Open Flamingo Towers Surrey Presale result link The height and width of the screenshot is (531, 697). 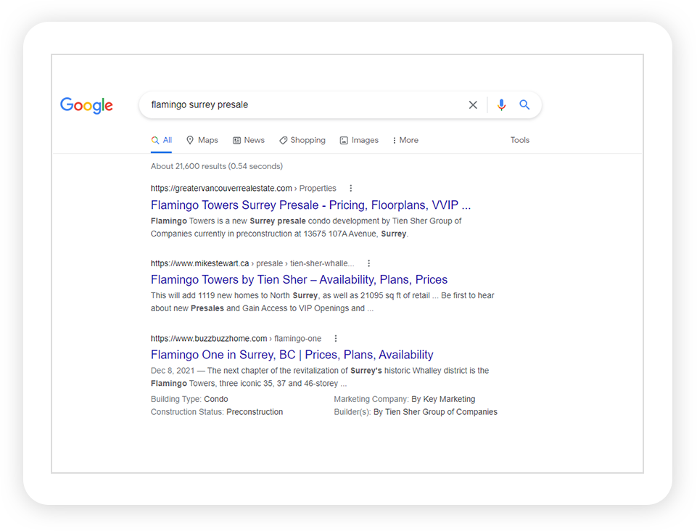tap(310, 205)
